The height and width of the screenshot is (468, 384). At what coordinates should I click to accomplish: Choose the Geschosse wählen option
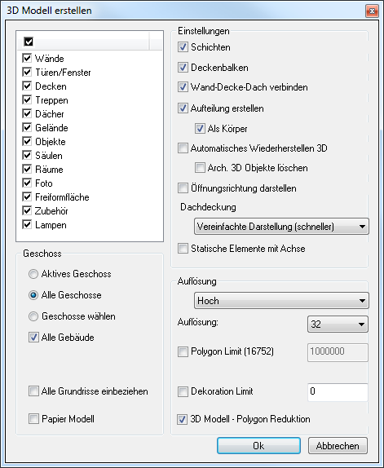click(x=33, y=316)
